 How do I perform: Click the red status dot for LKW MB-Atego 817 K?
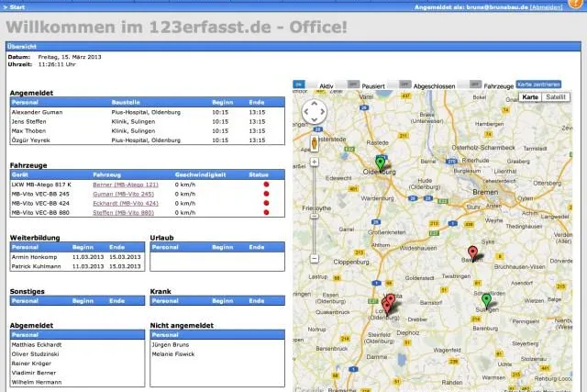pyautogui.click(x=266, y=185)
